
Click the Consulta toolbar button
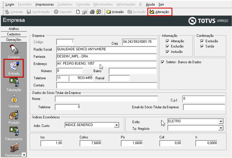pyautogui.click(x=14, y=12)
